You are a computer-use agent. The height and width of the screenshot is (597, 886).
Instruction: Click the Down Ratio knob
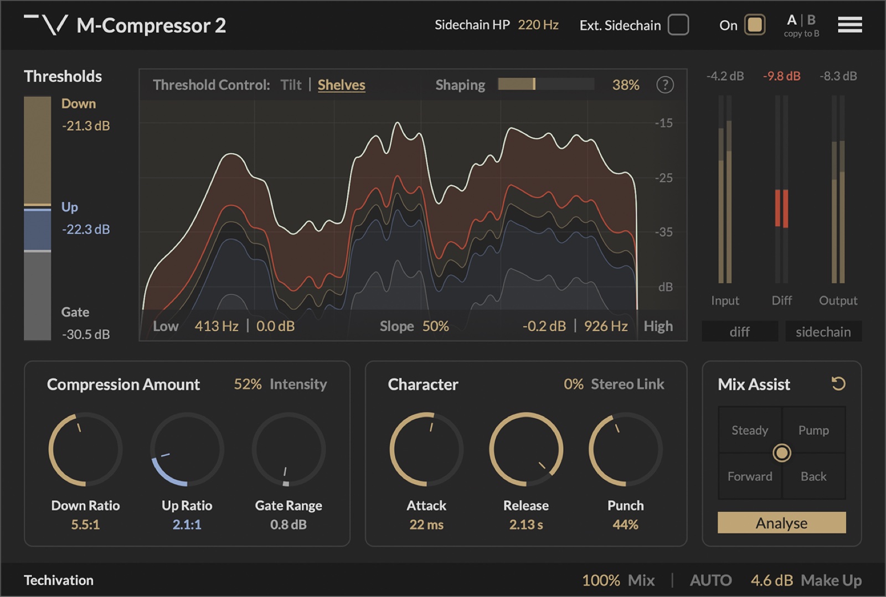tap(85, 449)
